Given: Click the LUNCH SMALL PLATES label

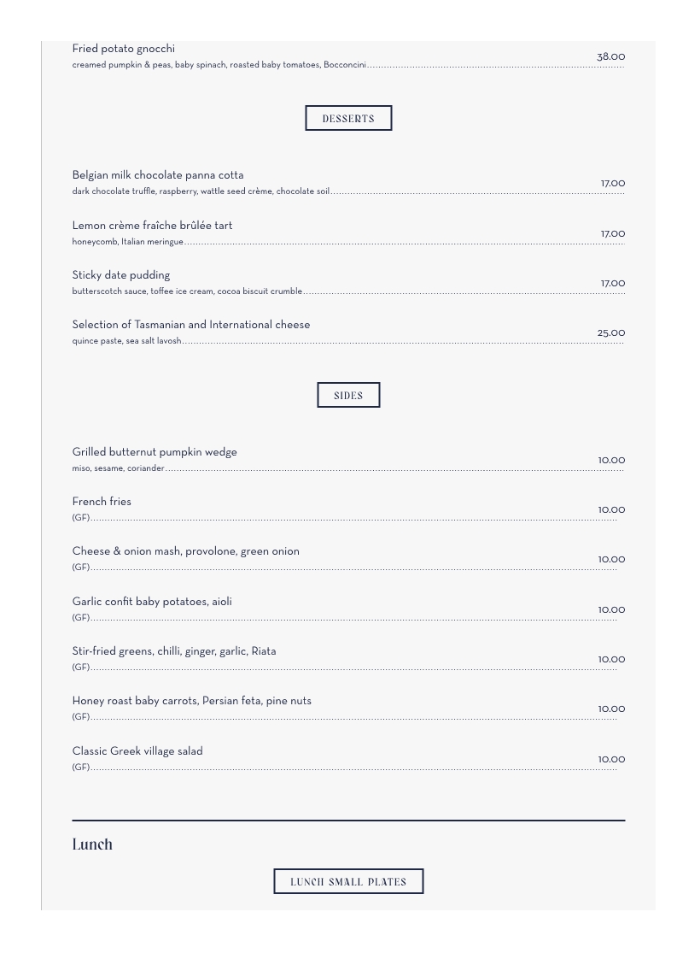Looking at the screenshot, I should coord(348,882).
